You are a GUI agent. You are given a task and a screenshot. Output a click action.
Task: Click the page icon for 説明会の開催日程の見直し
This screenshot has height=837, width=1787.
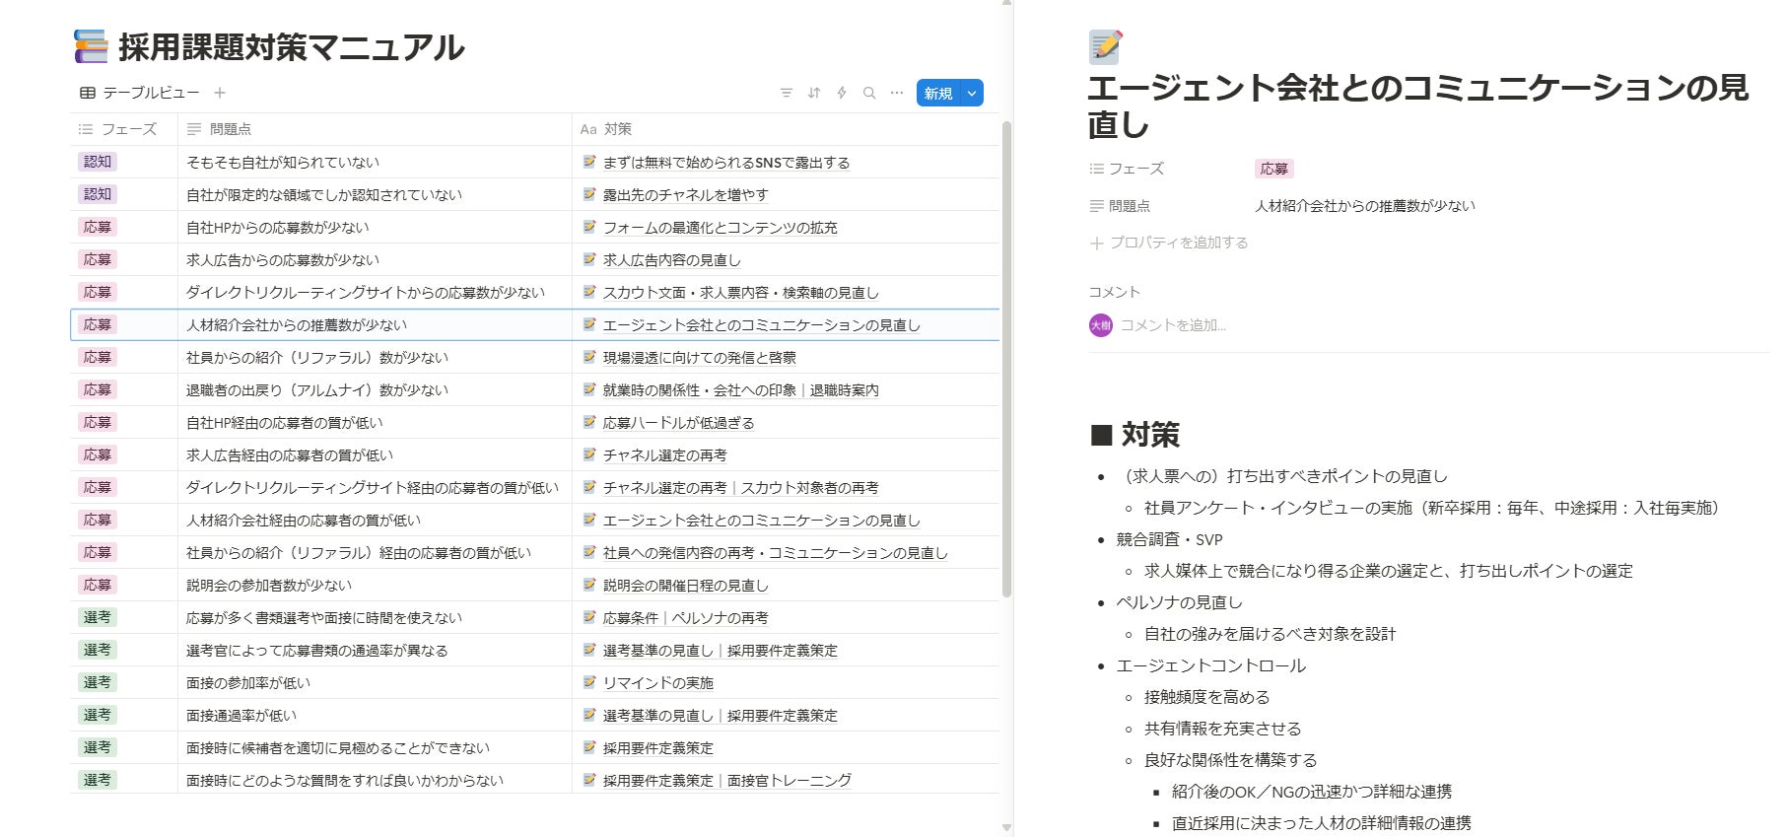click(589, 585)
